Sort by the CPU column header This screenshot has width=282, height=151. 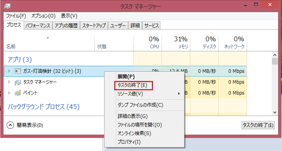(148, 43)
